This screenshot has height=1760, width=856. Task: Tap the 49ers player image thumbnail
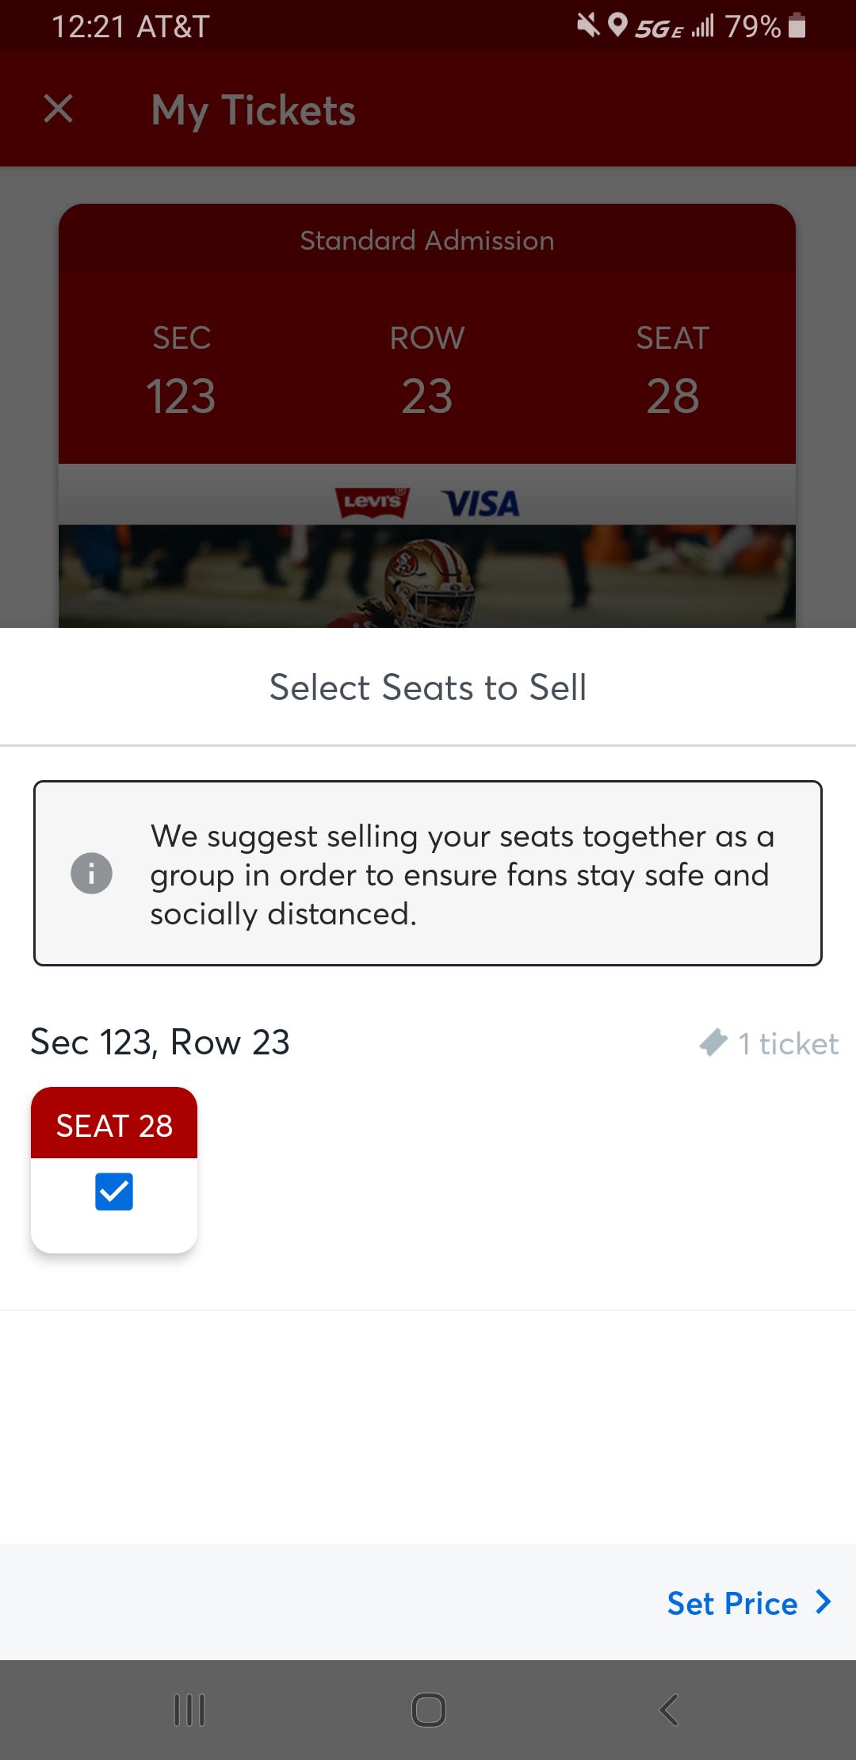pos(426,577)
